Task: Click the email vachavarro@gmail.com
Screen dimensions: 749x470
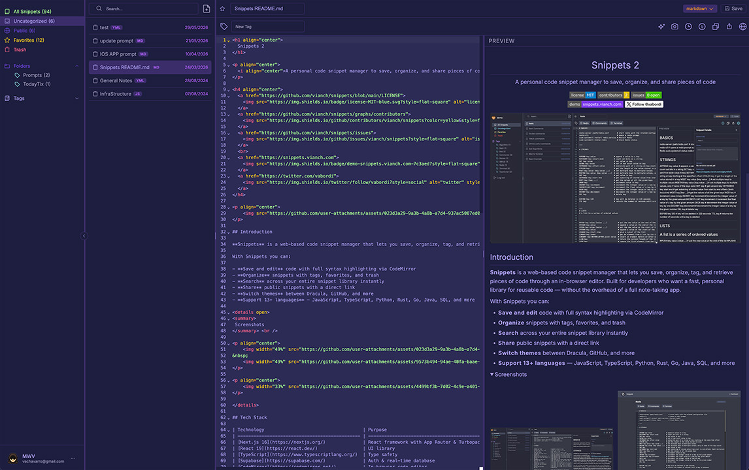Action: coord(43,462)
